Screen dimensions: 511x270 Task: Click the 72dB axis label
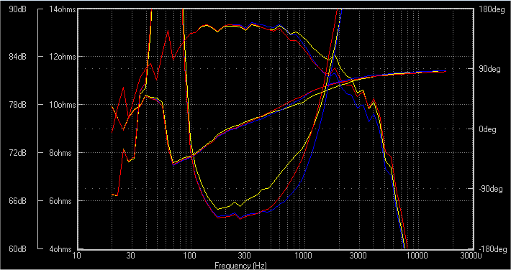point(17,152)
